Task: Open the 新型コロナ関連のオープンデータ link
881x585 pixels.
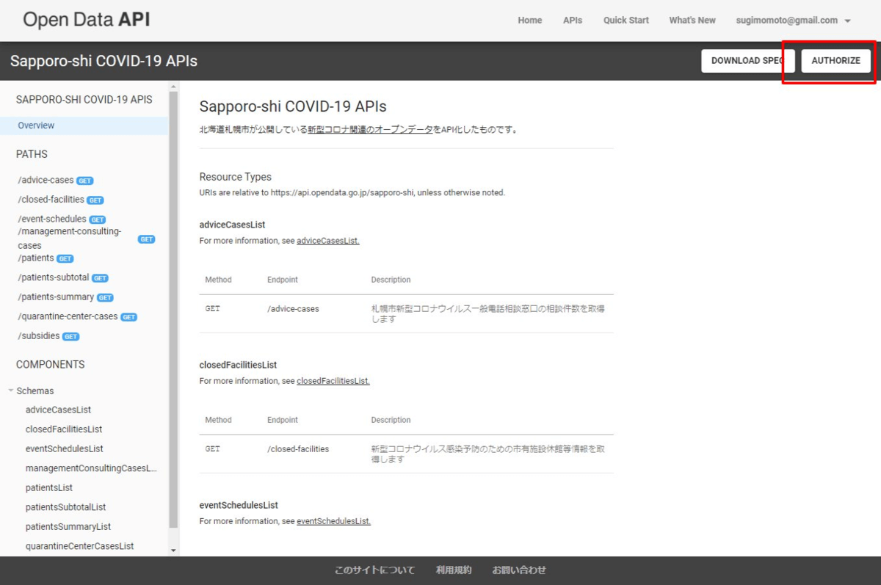Action: (x=370, y=129)
